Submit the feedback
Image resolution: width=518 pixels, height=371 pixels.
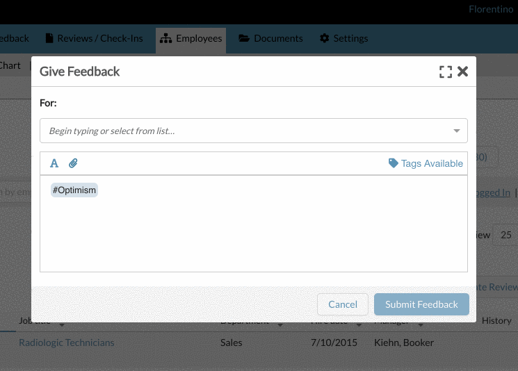pyautogui.click(x=421, y=304)
